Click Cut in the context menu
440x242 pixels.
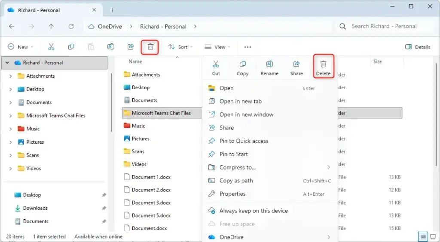(x=216, y=68)
